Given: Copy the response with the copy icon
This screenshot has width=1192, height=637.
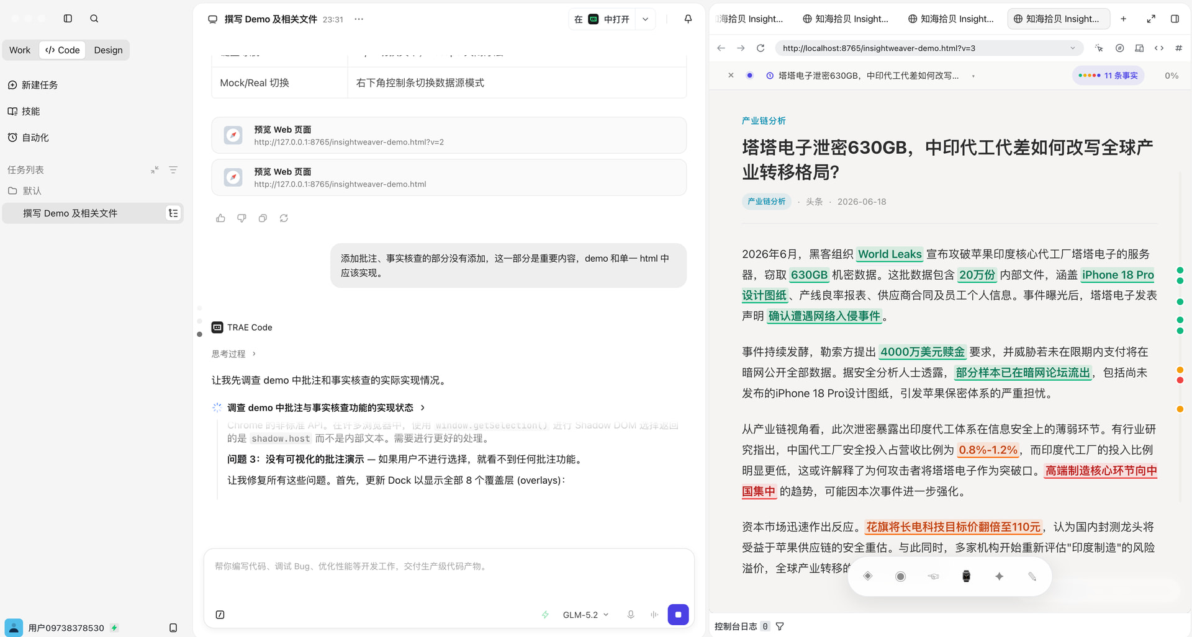Looking at the screenshot, I should (263, 218).
